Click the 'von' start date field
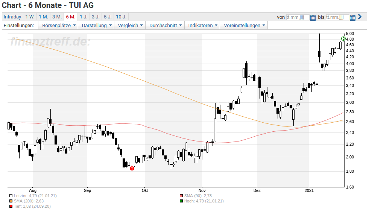Screen dimensions: 369x213 pos(298,17)
